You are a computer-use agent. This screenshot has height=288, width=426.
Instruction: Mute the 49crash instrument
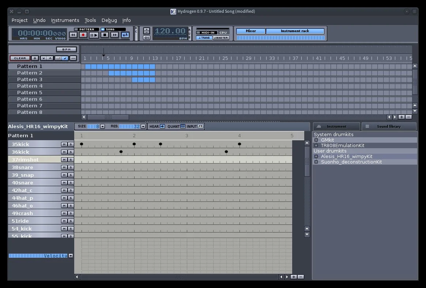pyautogui.click(x=64, y=214)
